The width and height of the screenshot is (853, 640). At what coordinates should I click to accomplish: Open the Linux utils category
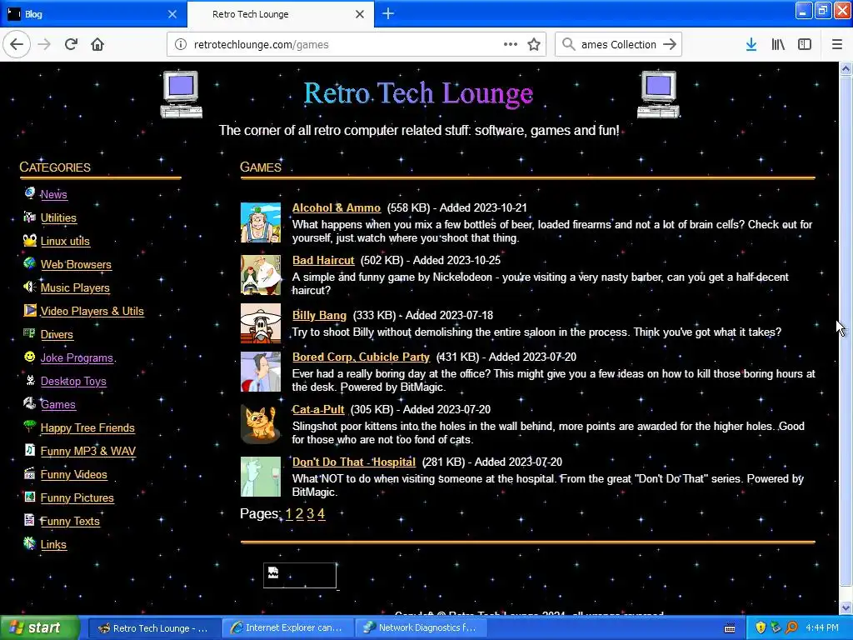(x=65, y=241)
